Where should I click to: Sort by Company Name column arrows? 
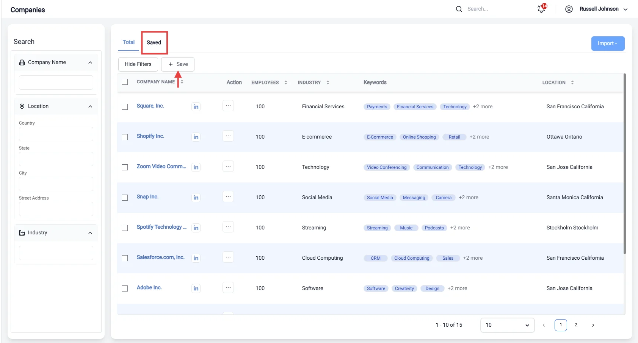[x=182, y=82]
